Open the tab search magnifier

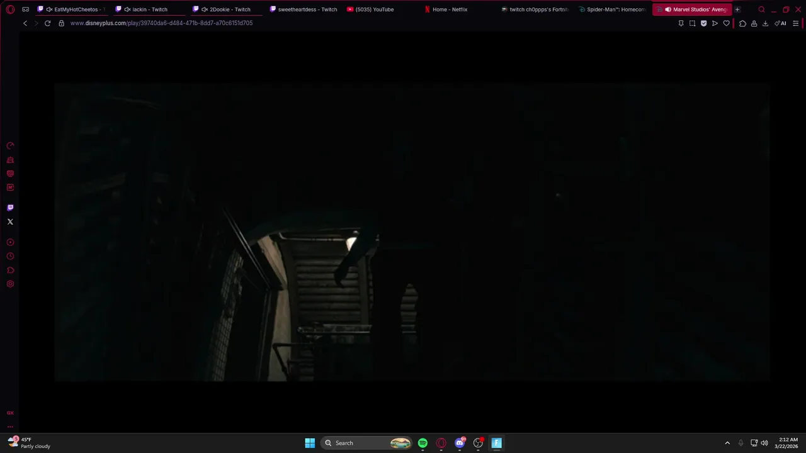tap(761, 9)
